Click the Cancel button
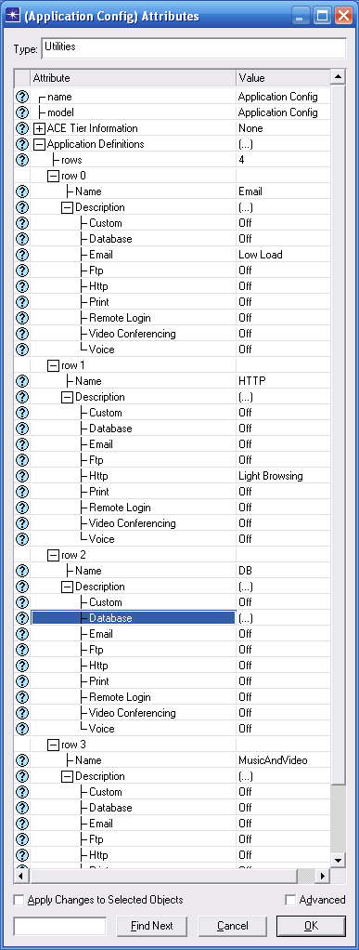The image size is (359, 950). click(233, 926)
